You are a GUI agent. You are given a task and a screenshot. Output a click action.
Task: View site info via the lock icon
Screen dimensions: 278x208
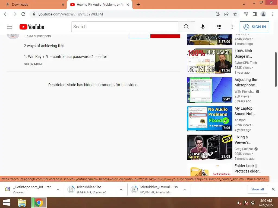pos(34,14)
